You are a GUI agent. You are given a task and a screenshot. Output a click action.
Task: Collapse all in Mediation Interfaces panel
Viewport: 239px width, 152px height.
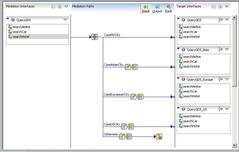[53, 7]
